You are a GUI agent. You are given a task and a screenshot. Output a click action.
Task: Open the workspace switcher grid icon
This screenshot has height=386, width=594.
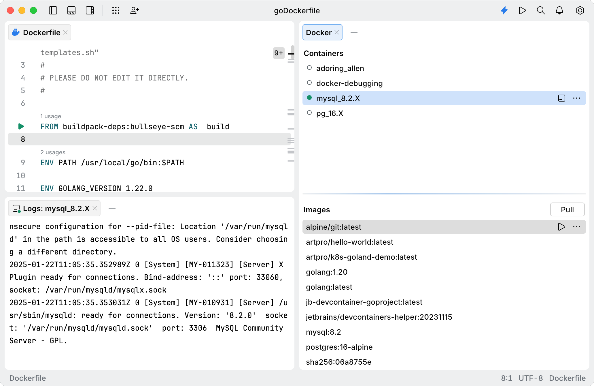116,11
